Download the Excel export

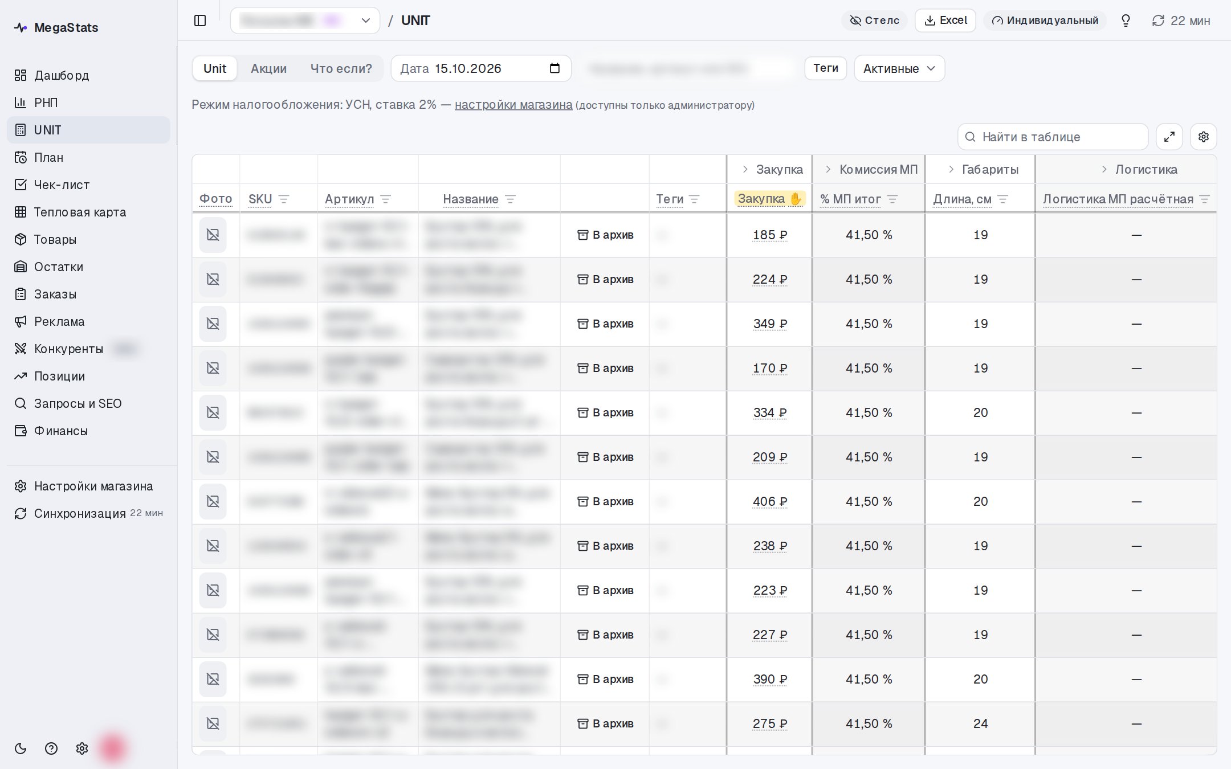click(x=945, y=21)
